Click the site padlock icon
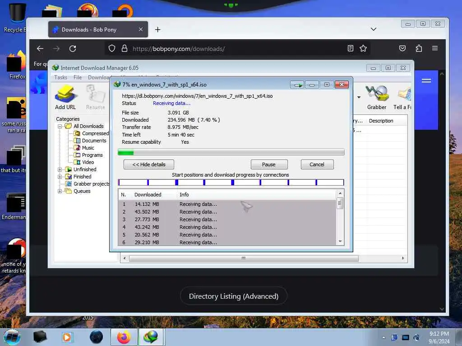Screen dimensions: 462x346 (x=125, y=48)
